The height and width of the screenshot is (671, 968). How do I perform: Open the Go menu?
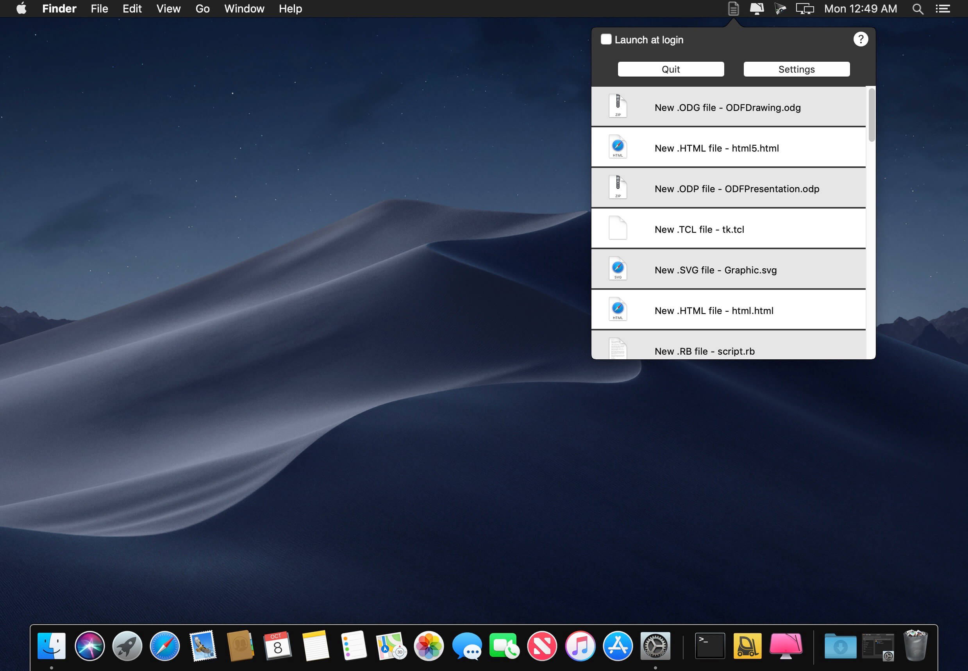[x=202, y=9]
